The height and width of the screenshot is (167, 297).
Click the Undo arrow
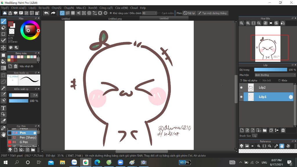click(46, 13)
